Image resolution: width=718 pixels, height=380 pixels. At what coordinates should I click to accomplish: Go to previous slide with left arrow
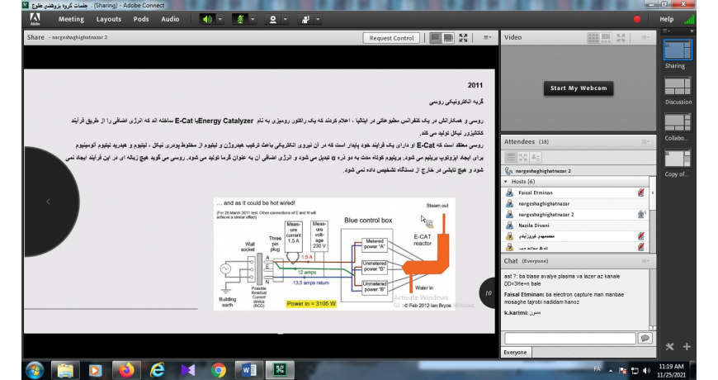(48, 202)
